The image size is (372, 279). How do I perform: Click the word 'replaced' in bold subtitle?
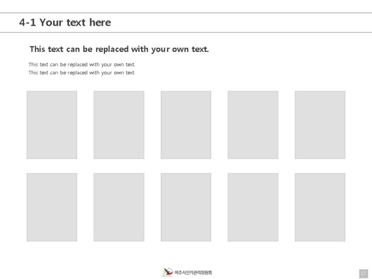click(x=112, y=49)
